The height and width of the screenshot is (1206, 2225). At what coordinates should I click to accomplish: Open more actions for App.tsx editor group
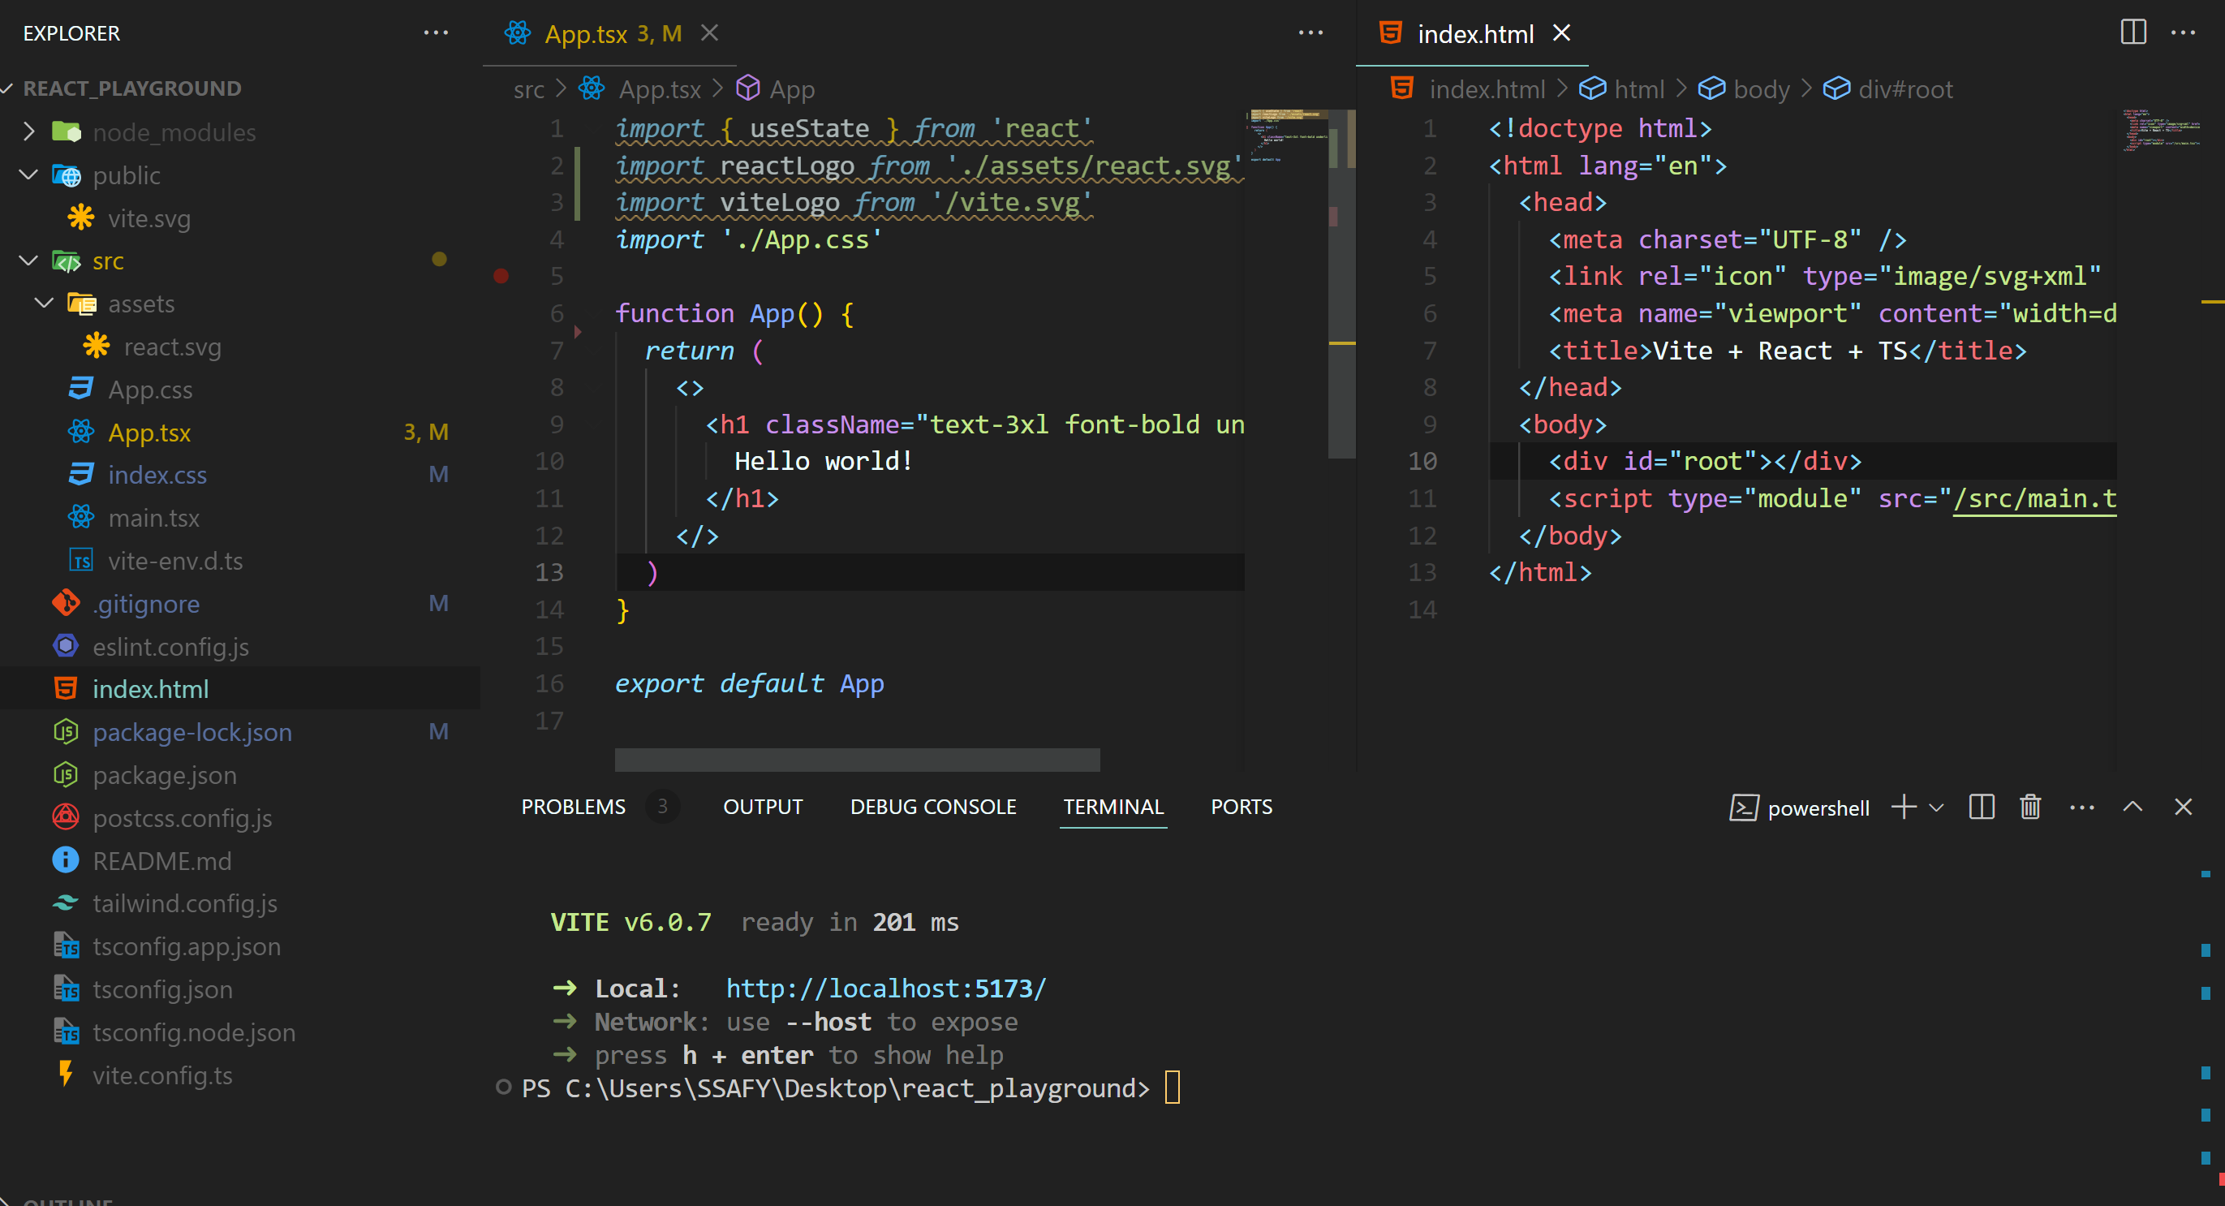point(1310,32)
